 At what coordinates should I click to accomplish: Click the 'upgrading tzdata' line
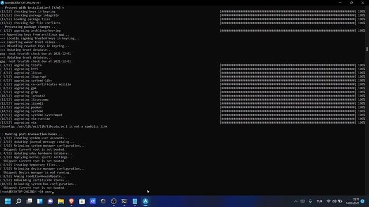tap(21, 65)
